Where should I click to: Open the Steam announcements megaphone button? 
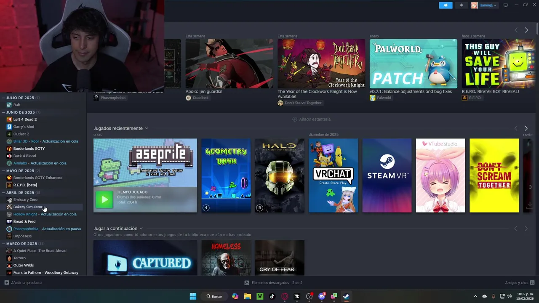tap(446, 5)
